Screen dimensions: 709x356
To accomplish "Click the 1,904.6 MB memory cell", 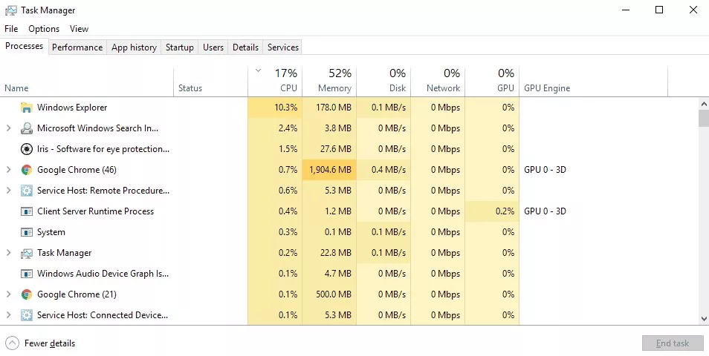I will pyautogui.click(x=329, y=170).
